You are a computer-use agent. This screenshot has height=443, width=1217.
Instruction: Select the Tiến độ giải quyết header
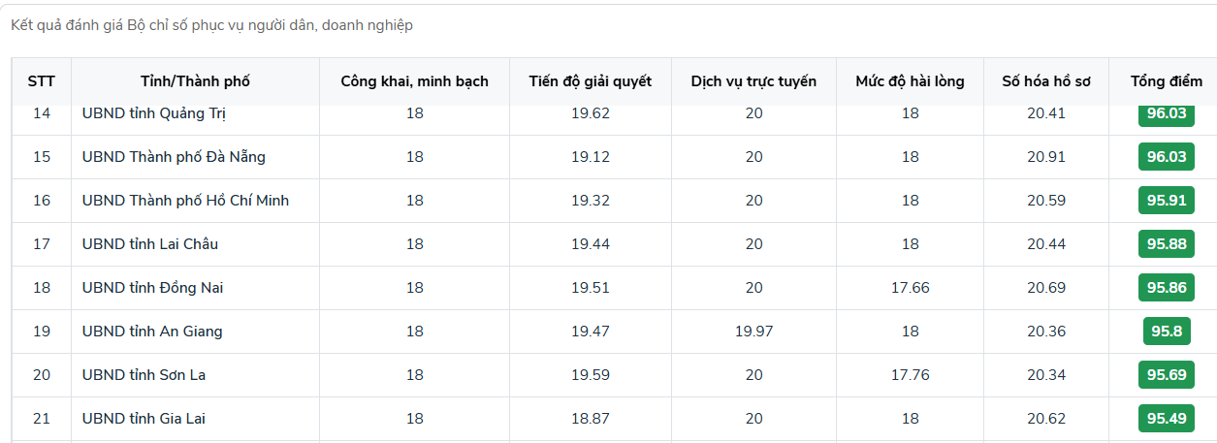point(590,81)
